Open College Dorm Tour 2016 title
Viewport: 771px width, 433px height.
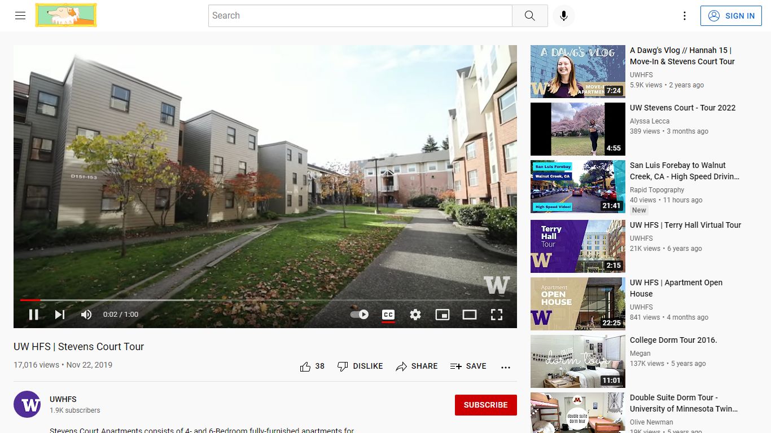point(673,340)
